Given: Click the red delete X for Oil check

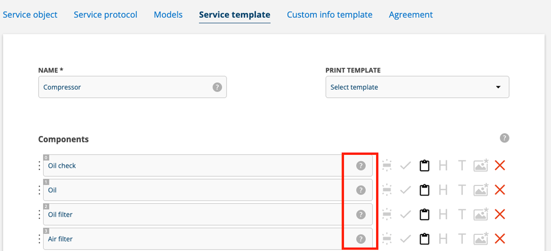Looking at the screenshot, I should pyautogui.click(x=499, y=166).
